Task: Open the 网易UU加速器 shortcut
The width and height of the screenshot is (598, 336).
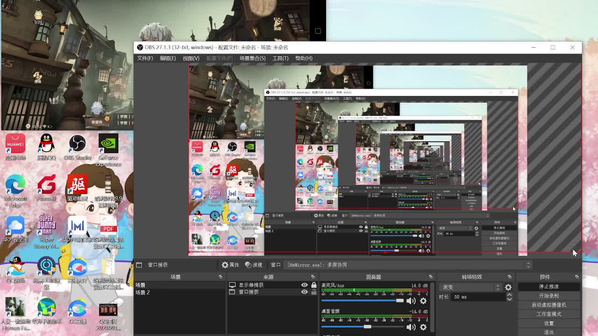Action: 46,273
